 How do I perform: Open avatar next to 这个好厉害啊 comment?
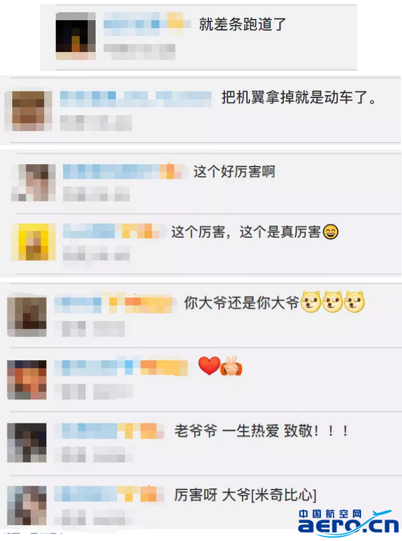[x=33, y=183]
